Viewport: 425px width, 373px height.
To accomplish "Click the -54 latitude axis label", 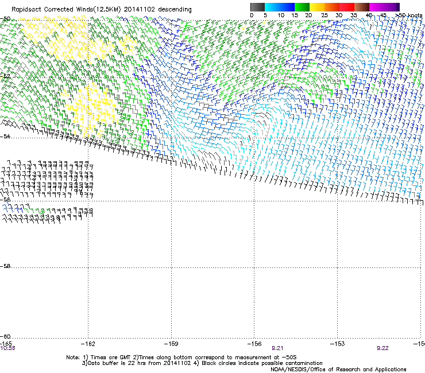I will (x=5, y=137).
